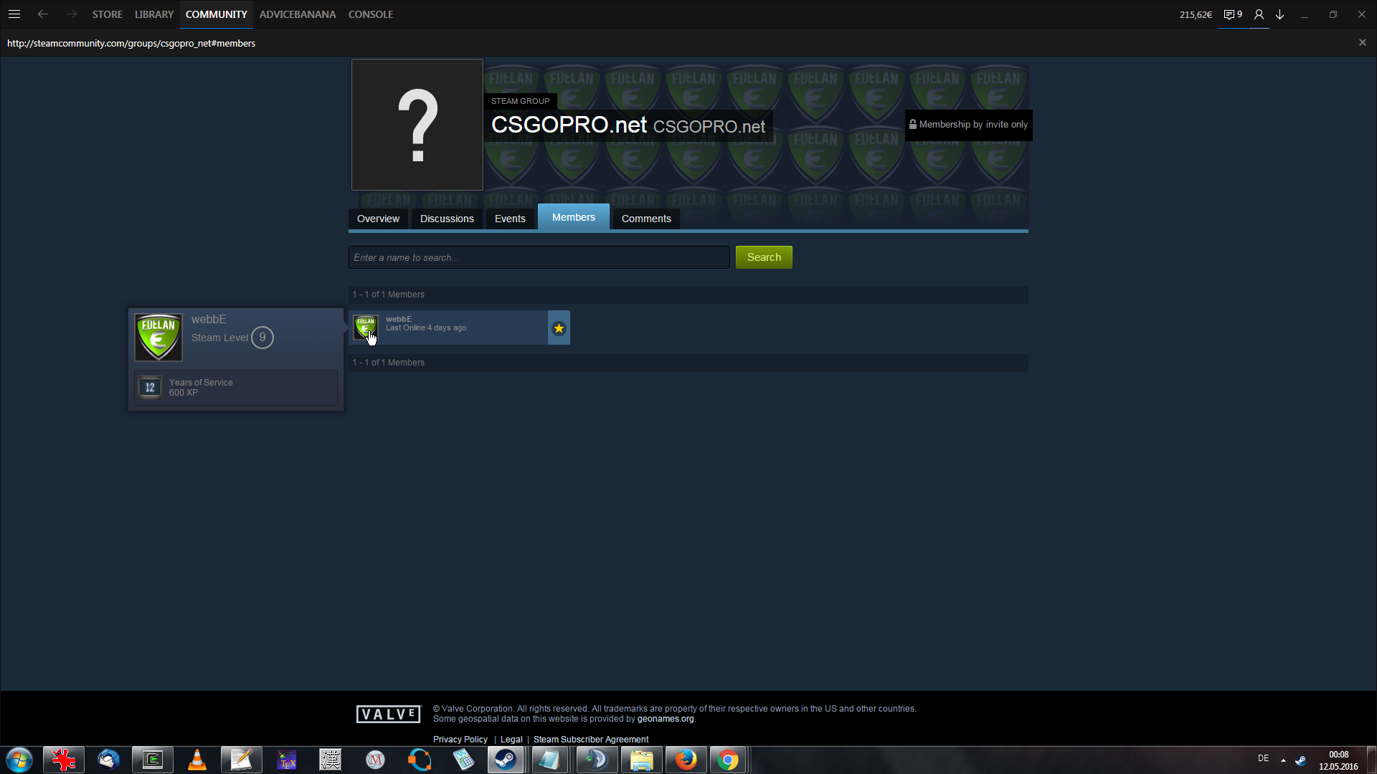Viewport: 1377px width, 774px height.
Task: Open the Steam Subscriber Agreement link
Action: 590,740
